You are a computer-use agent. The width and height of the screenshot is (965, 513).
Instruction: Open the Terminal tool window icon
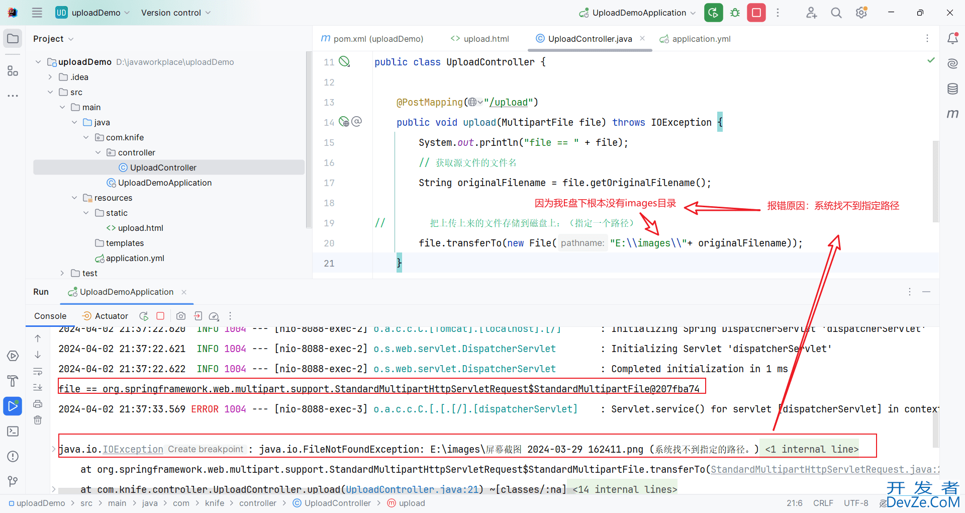point(13,431)
